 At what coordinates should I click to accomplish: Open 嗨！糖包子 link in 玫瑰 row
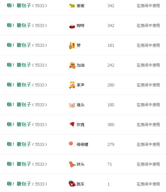19,124
